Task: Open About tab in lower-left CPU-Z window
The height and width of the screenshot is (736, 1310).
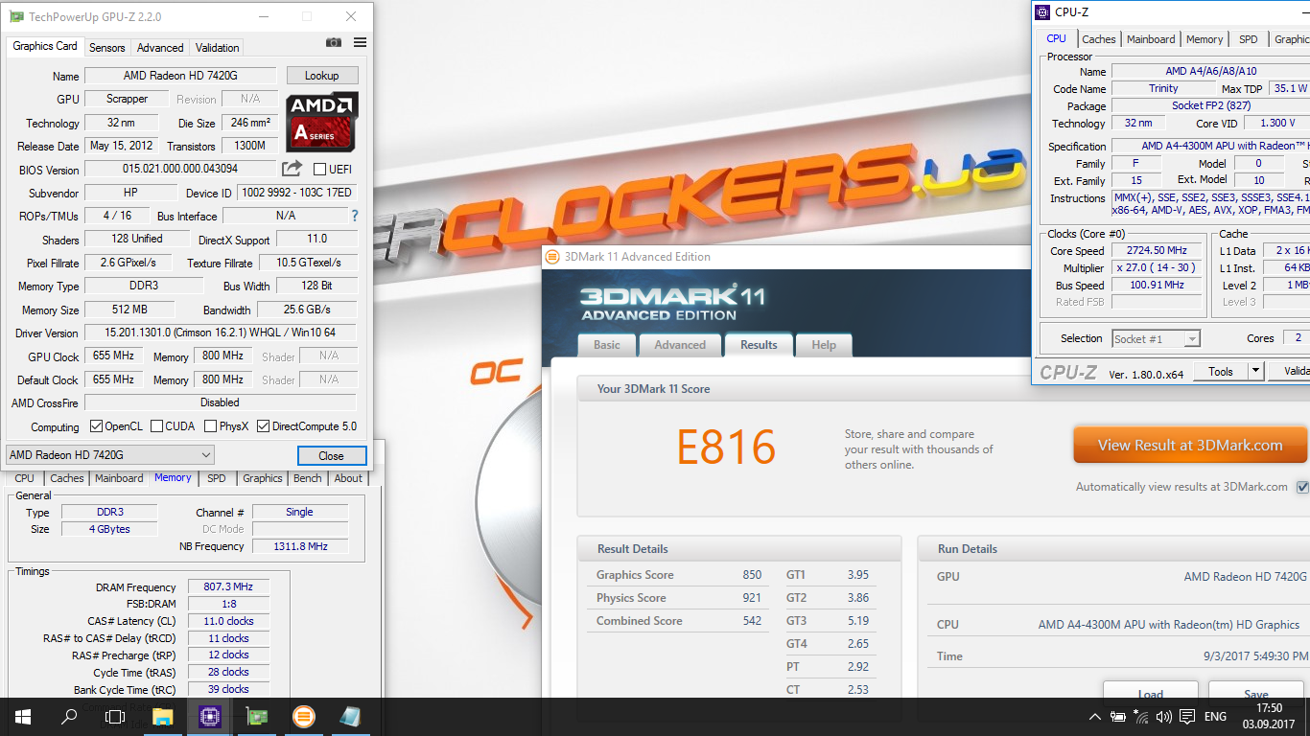Action: [348, 478]
